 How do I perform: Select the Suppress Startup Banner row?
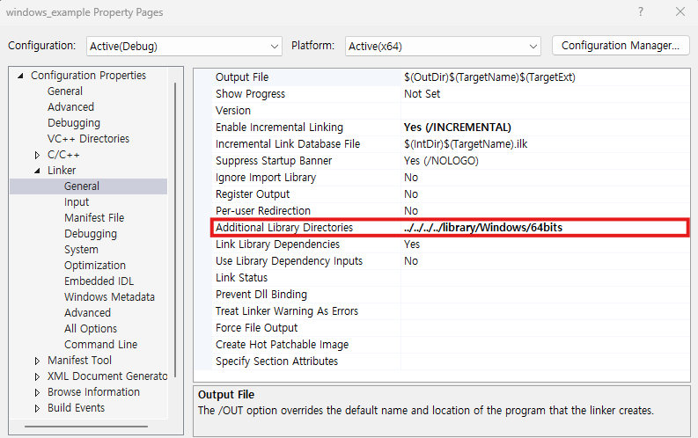274,161
